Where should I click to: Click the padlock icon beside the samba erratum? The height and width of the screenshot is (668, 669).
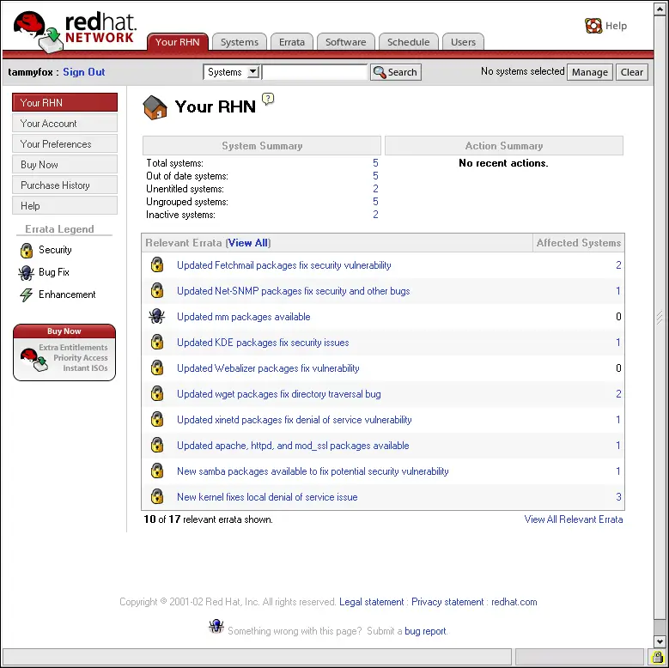point(157,471)
